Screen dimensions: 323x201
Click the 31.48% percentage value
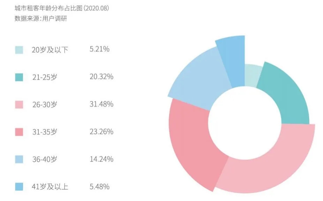[x=102, y=104]
